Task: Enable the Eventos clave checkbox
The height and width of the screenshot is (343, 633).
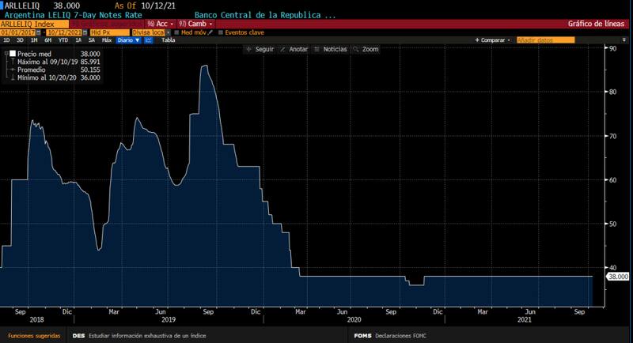Action: [x=221, y=32]
